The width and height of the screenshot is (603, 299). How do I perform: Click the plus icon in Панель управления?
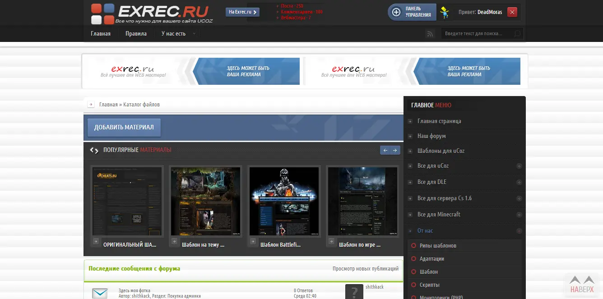pyautogui.click(x=396, y=12)
